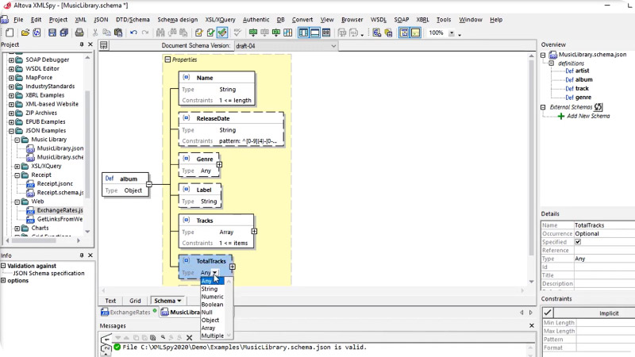
Task: Pin the Info panel
Action: point(82,255)
